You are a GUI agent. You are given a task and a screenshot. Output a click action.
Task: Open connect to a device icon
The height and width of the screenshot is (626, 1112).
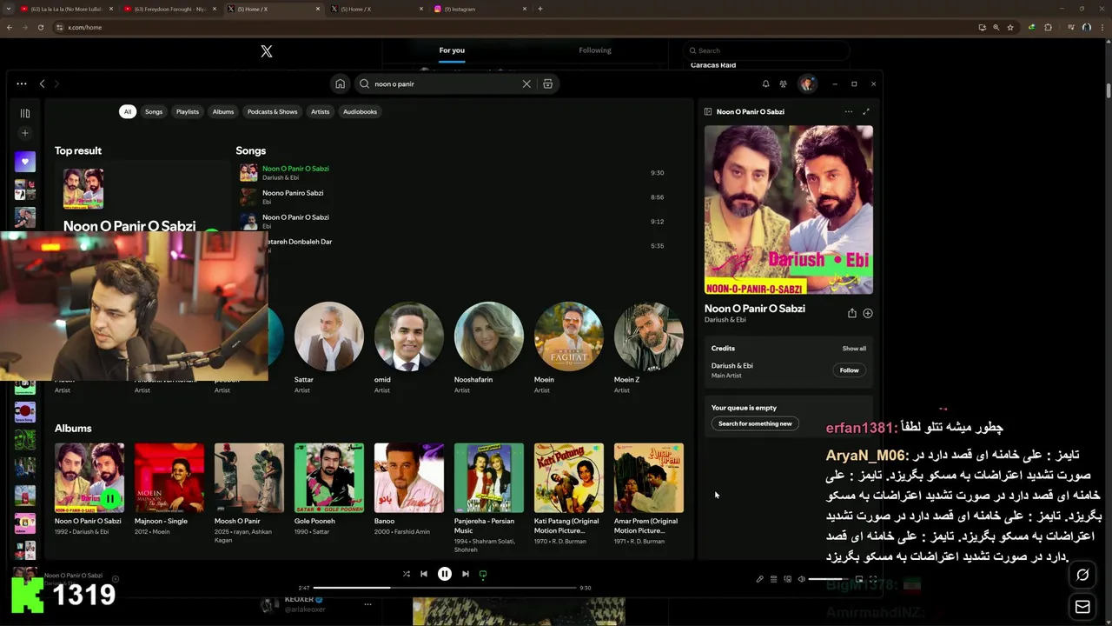pyautogui.click(x=788, y=579)
